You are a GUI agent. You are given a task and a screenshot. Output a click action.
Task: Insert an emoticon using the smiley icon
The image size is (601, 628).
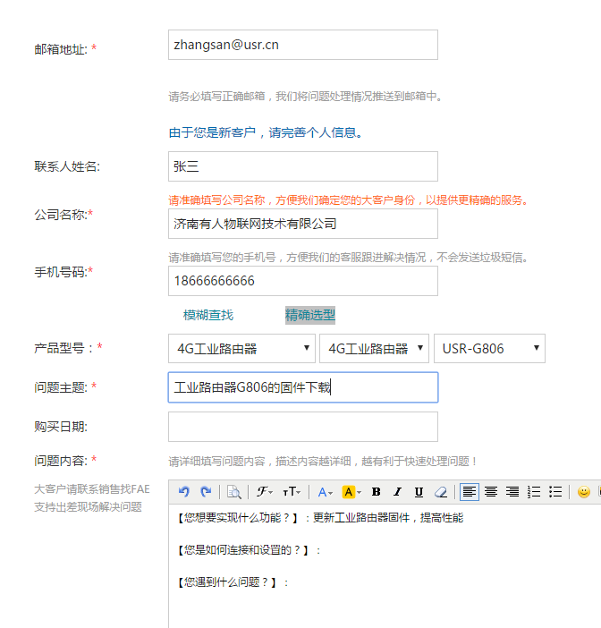[584, 492]
